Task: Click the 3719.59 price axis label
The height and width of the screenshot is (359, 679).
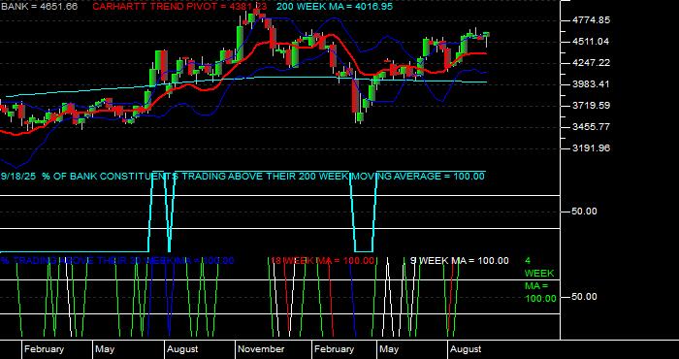Action: pyautogui.click(x=591, y=106)
